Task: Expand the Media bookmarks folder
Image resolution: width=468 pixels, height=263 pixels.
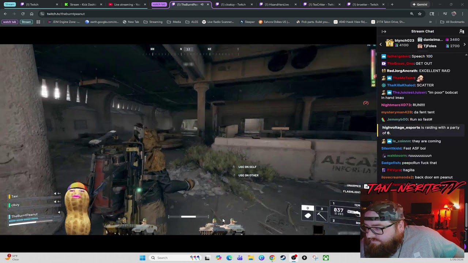Action: pyautogui.click(x=174, y=22)
